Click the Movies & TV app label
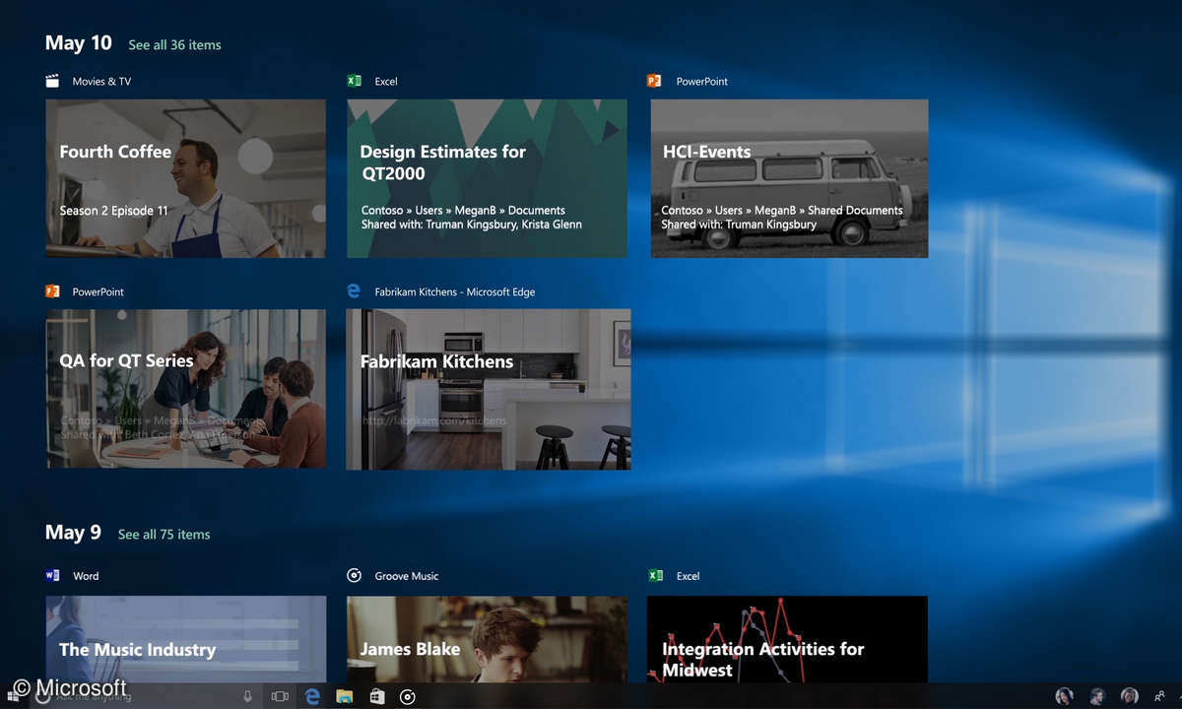The image size is (1182, 709). pos(101,82)
